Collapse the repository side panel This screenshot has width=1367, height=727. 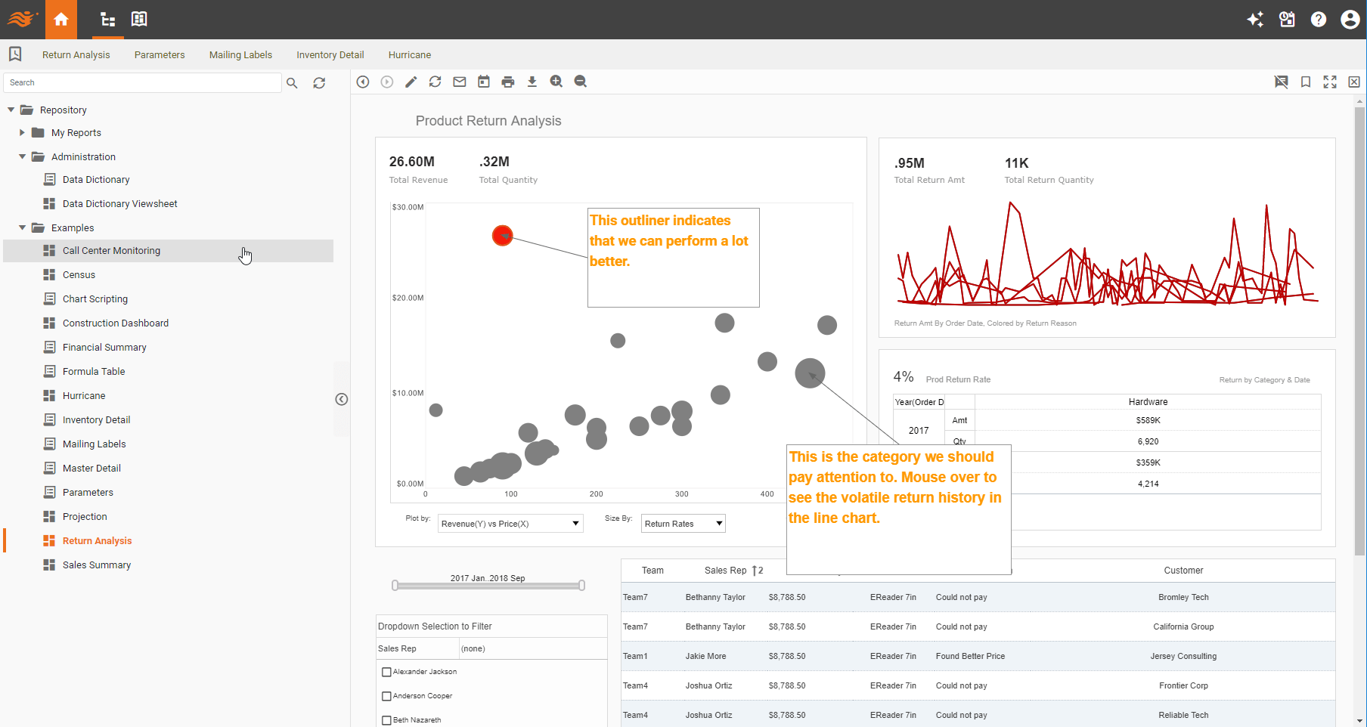[342, 399]
